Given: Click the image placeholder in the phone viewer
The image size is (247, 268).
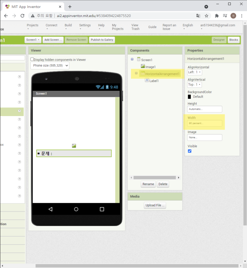Looking at the screenshot, I should pos(74,146).
